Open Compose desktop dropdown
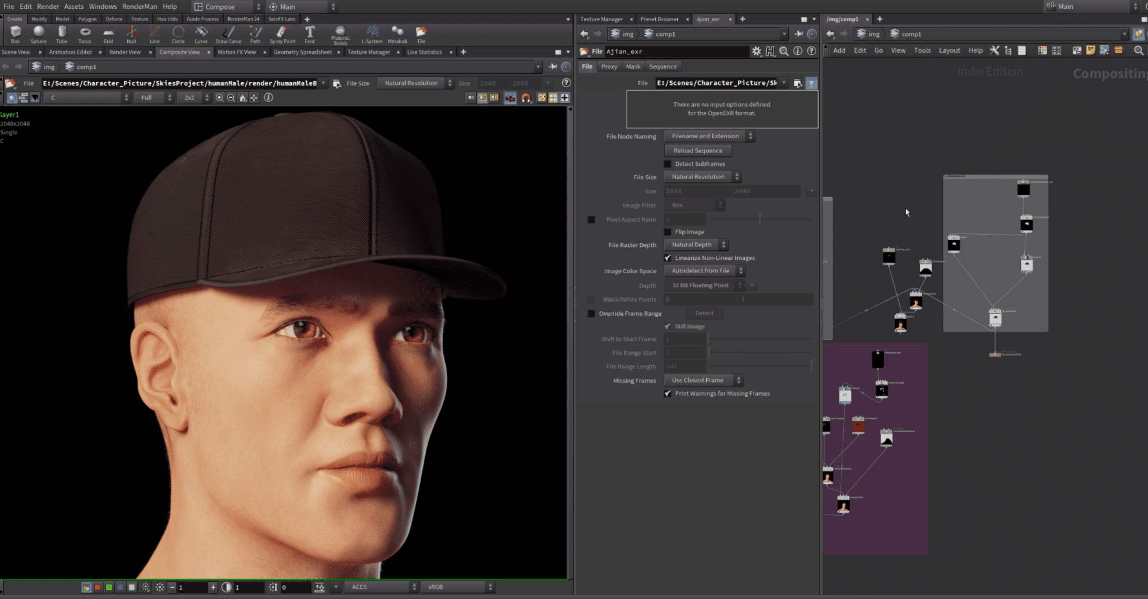Viewport: 1148px width, 599px height. tap(227, 7)
